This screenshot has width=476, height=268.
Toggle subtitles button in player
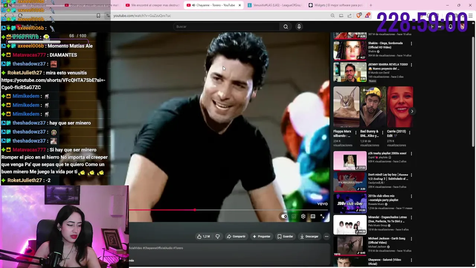[294, 216]
